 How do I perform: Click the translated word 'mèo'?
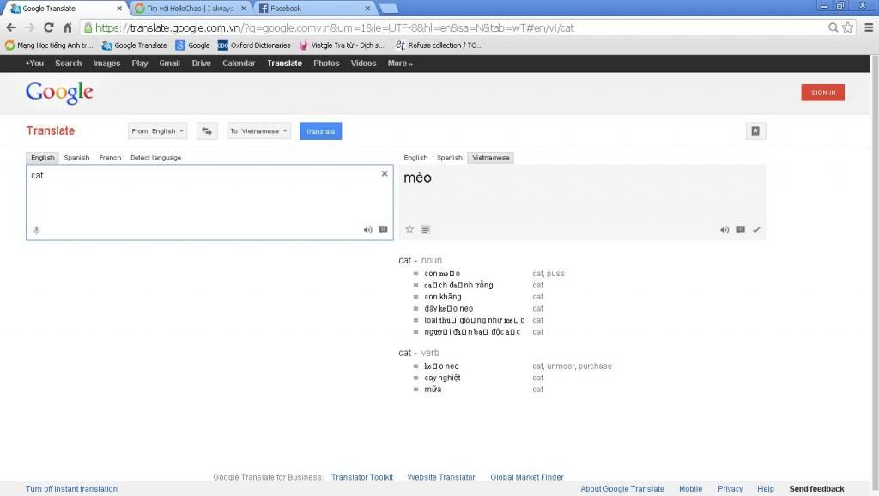click(x=418, y=178)
